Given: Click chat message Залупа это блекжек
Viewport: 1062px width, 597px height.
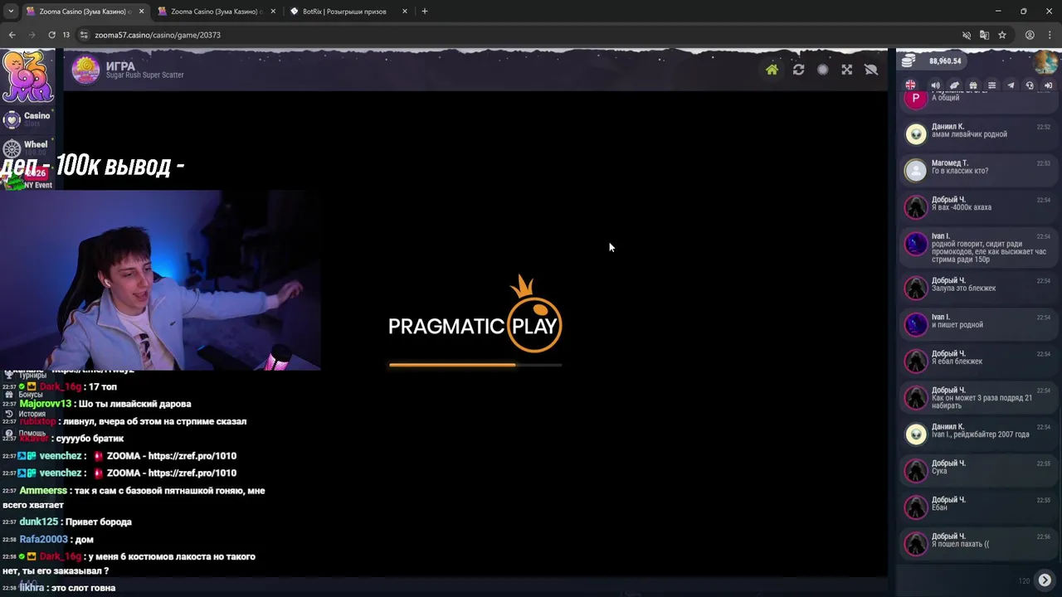Looking at the screenshot, I should pos(963,288).
